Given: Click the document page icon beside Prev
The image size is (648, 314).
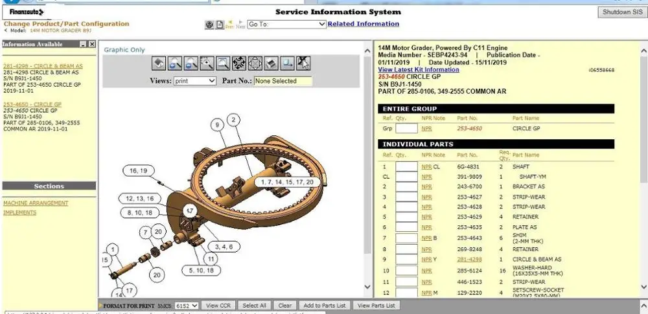Looking at the screenshot, I should click(x=220, y=25).
